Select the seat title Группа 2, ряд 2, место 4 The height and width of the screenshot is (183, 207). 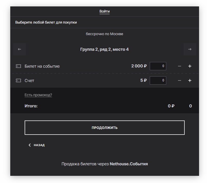pos(104,49)
